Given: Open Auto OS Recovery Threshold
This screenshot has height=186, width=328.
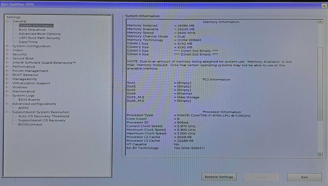Looking at the screenshot, I should pyautogui.click(x=43, y=116).
